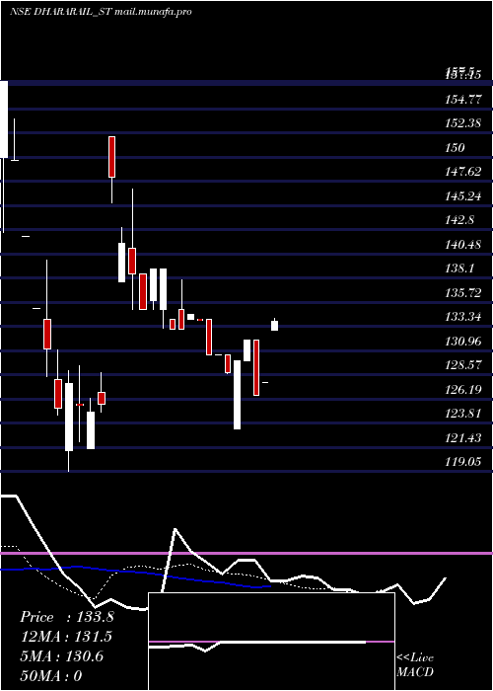Click the chart title NSE DHARARAIL_ST mail.munafa.pro
Viewport: 493px width, 691px height.
[x=101, y=12]
